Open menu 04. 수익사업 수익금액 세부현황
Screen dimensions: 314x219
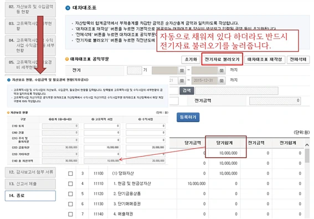30,45
